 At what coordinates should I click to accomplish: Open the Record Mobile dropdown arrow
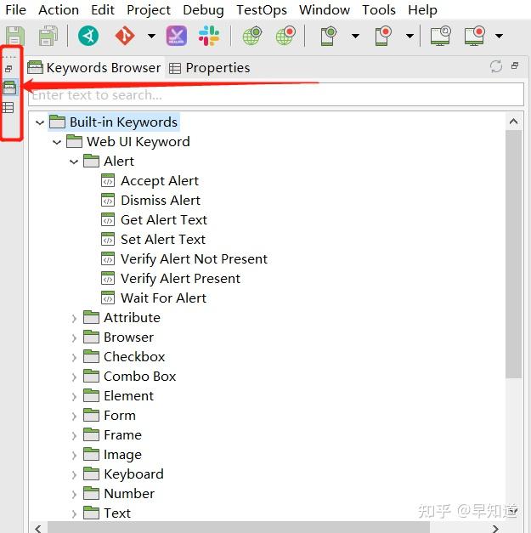coord(410,36)
